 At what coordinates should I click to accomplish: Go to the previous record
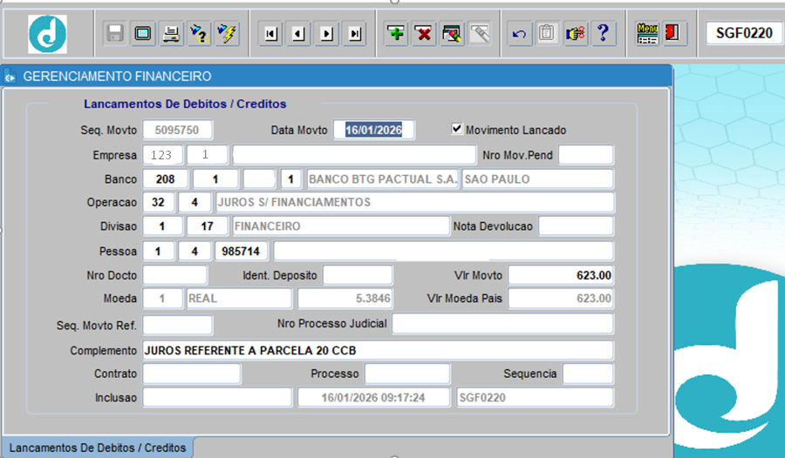click(298, 34)
